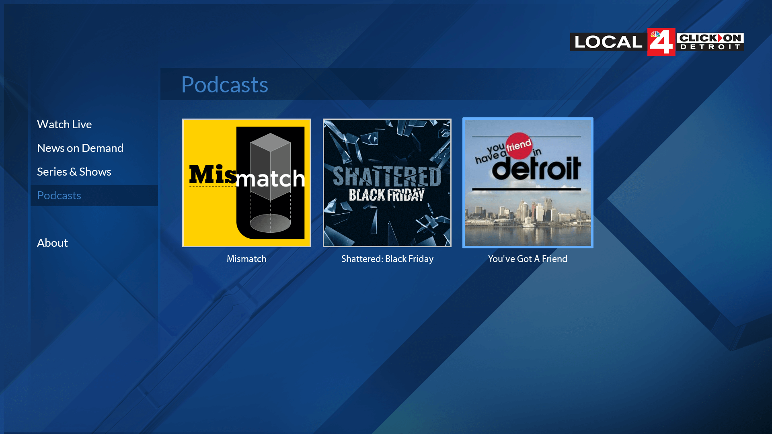Click the red friend circle badge
Image resolution: width=772 pixels, height=434 pixels.
[x=519, y=145]
